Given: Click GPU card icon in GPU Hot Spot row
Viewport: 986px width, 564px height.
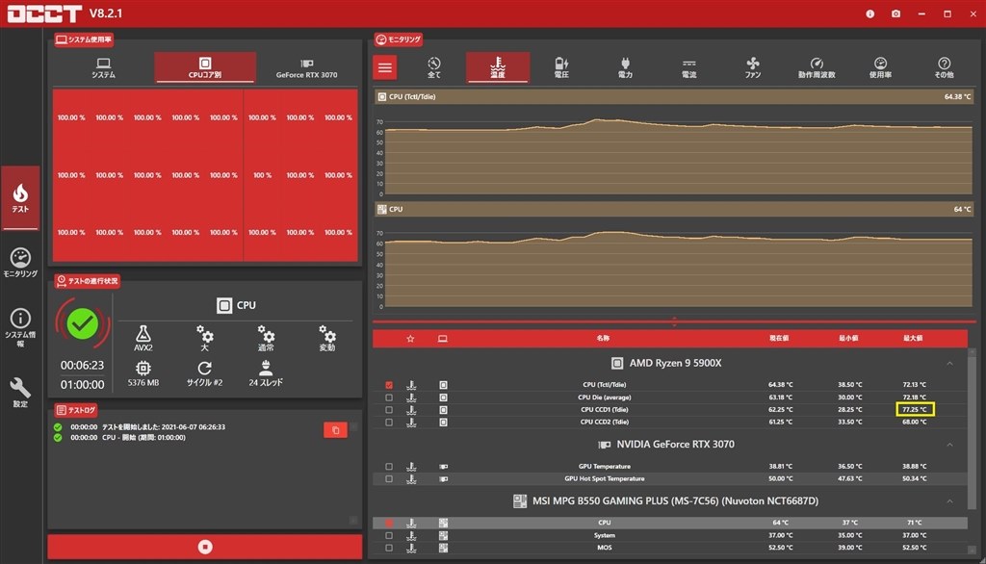Looking at the screenshot, I should pyautogui.click(x=443, y=479).
